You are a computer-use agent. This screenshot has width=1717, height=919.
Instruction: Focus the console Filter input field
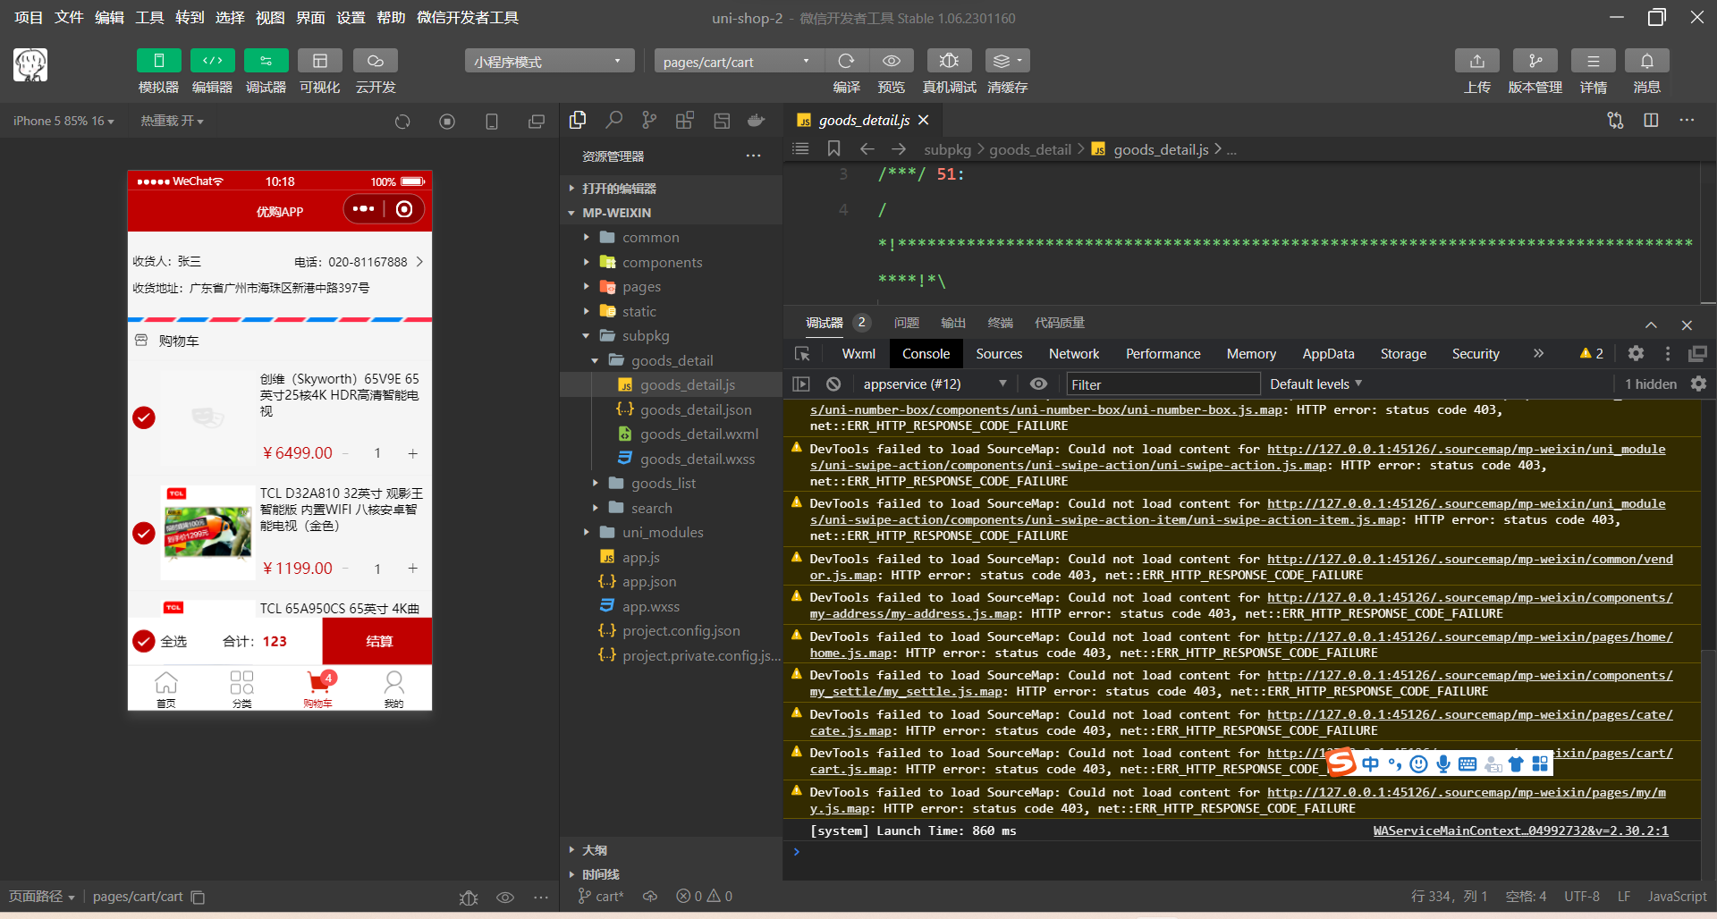[x=1163, y=384]
